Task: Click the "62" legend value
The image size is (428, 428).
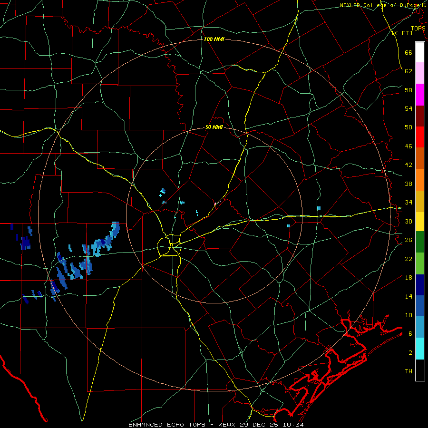Action: pyautogui.click(x=409, y=71)
